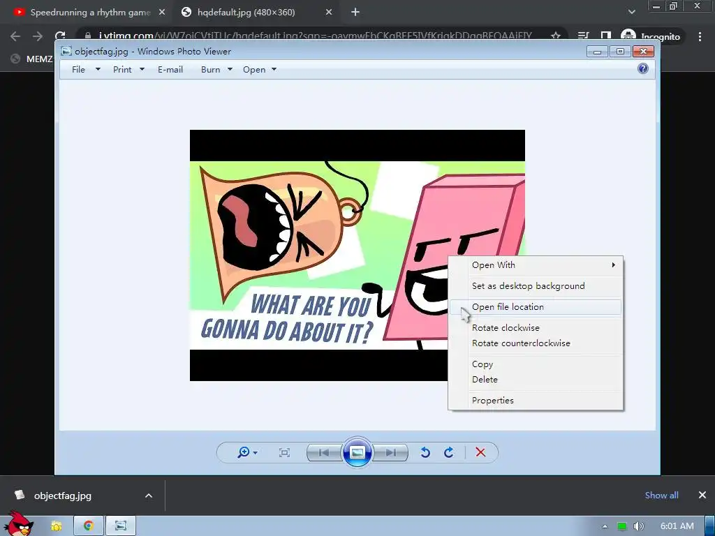Click the Open menu in Photo Viewer

(x=254, y=69)
